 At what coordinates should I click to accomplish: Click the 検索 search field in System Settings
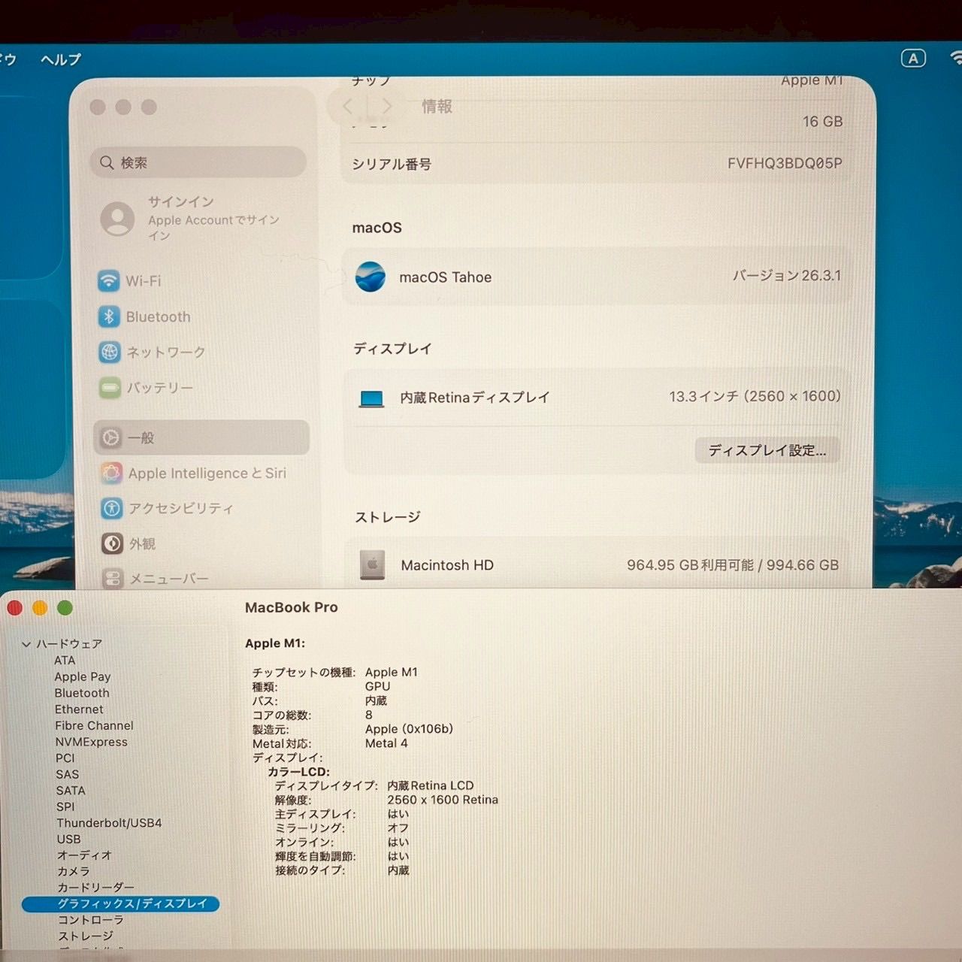[198, 162]
